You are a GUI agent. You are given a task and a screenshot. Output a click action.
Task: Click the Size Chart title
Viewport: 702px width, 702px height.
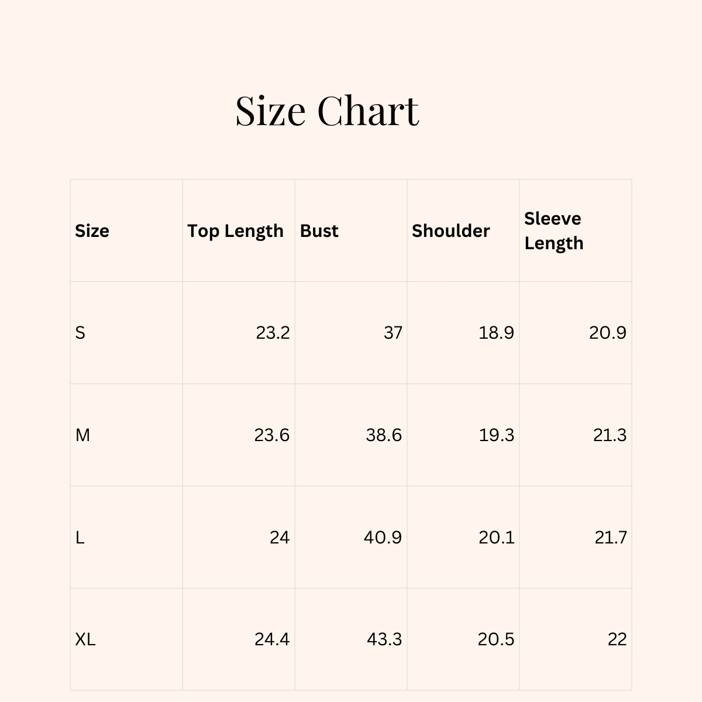coord(327,110)
